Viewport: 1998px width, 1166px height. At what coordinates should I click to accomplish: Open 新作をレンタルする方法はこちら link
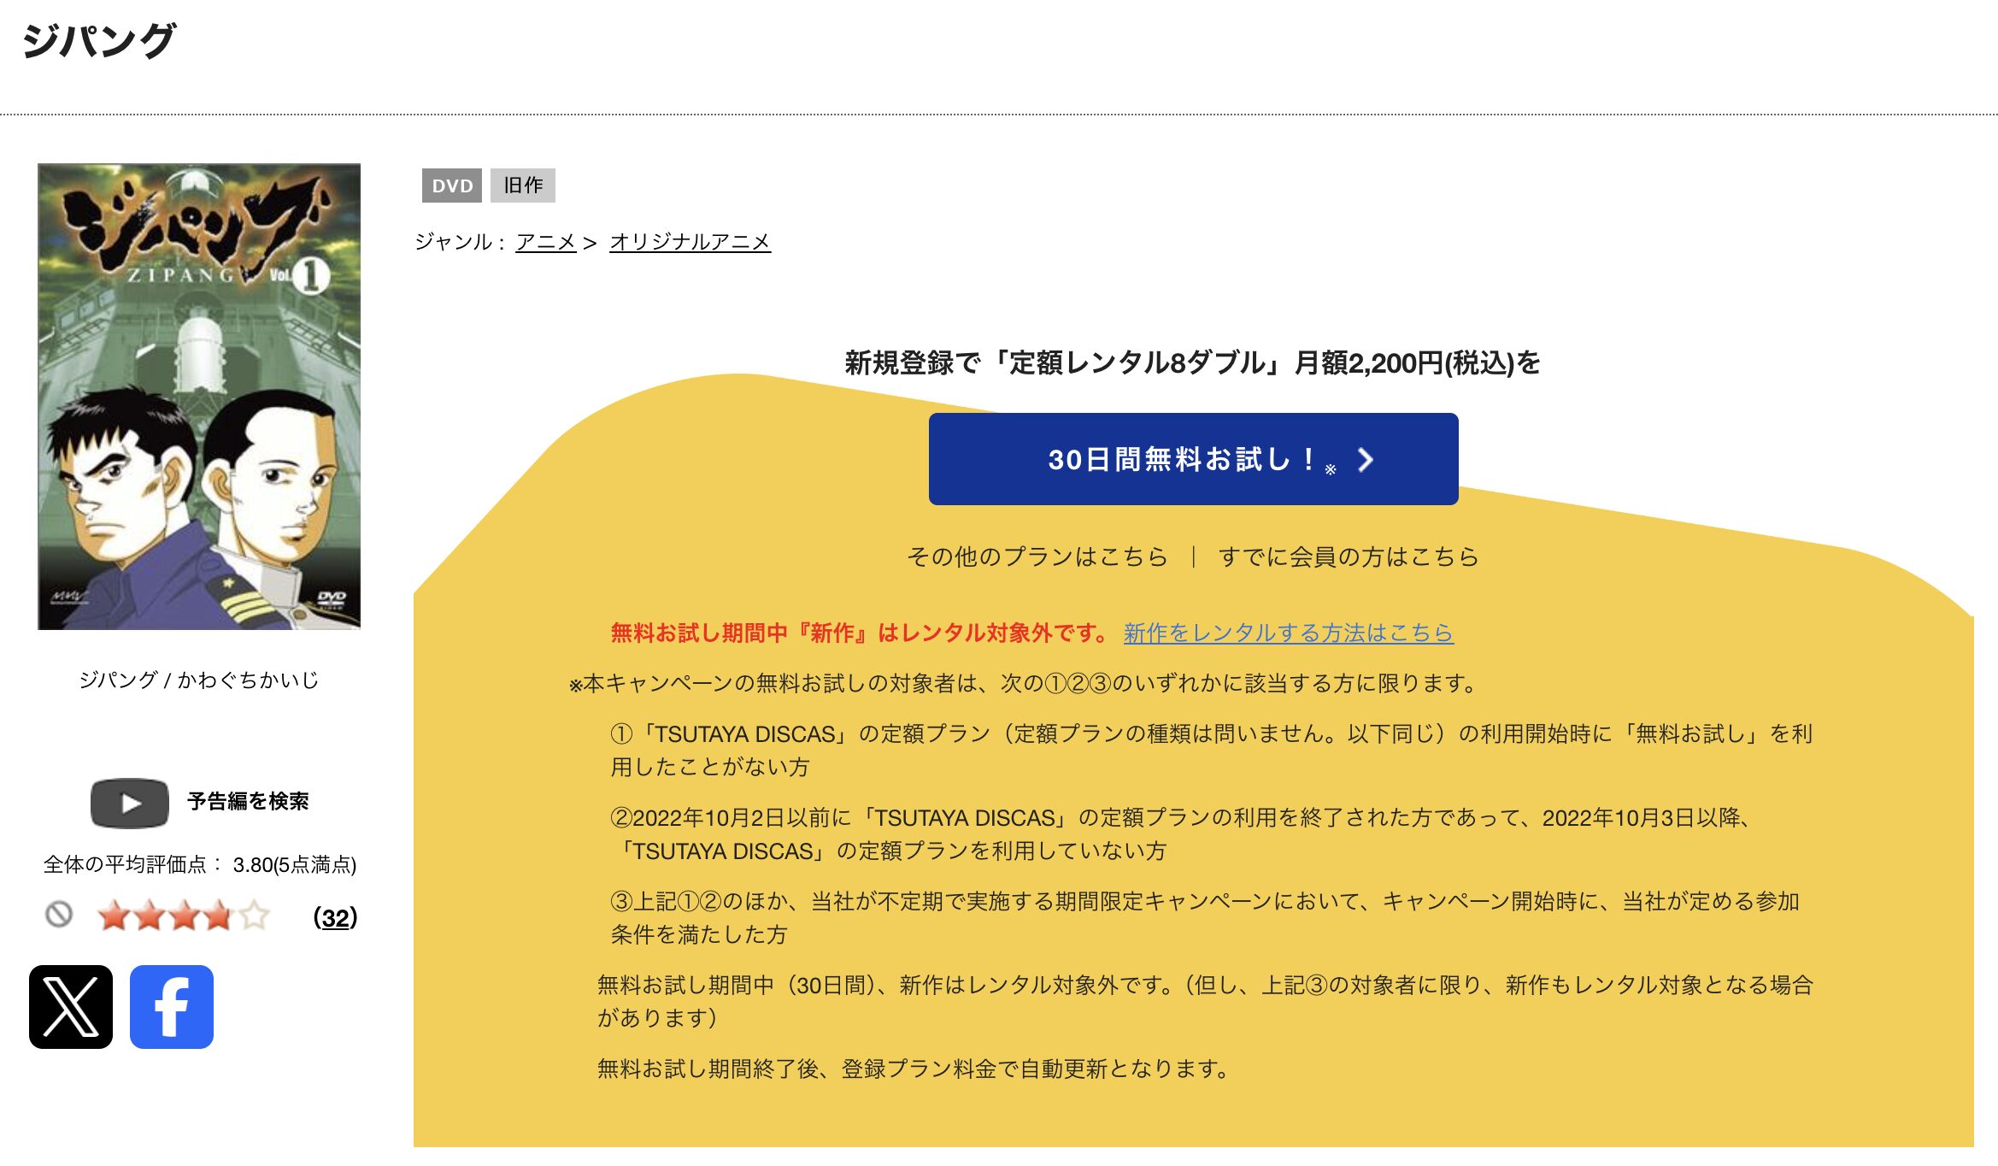tap(1289, 633)
